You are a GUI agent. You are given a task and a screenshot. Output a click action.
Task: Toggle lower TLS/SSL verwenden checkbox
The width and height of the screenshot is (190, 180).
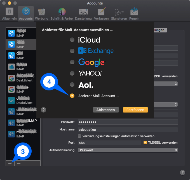(145, 142)
